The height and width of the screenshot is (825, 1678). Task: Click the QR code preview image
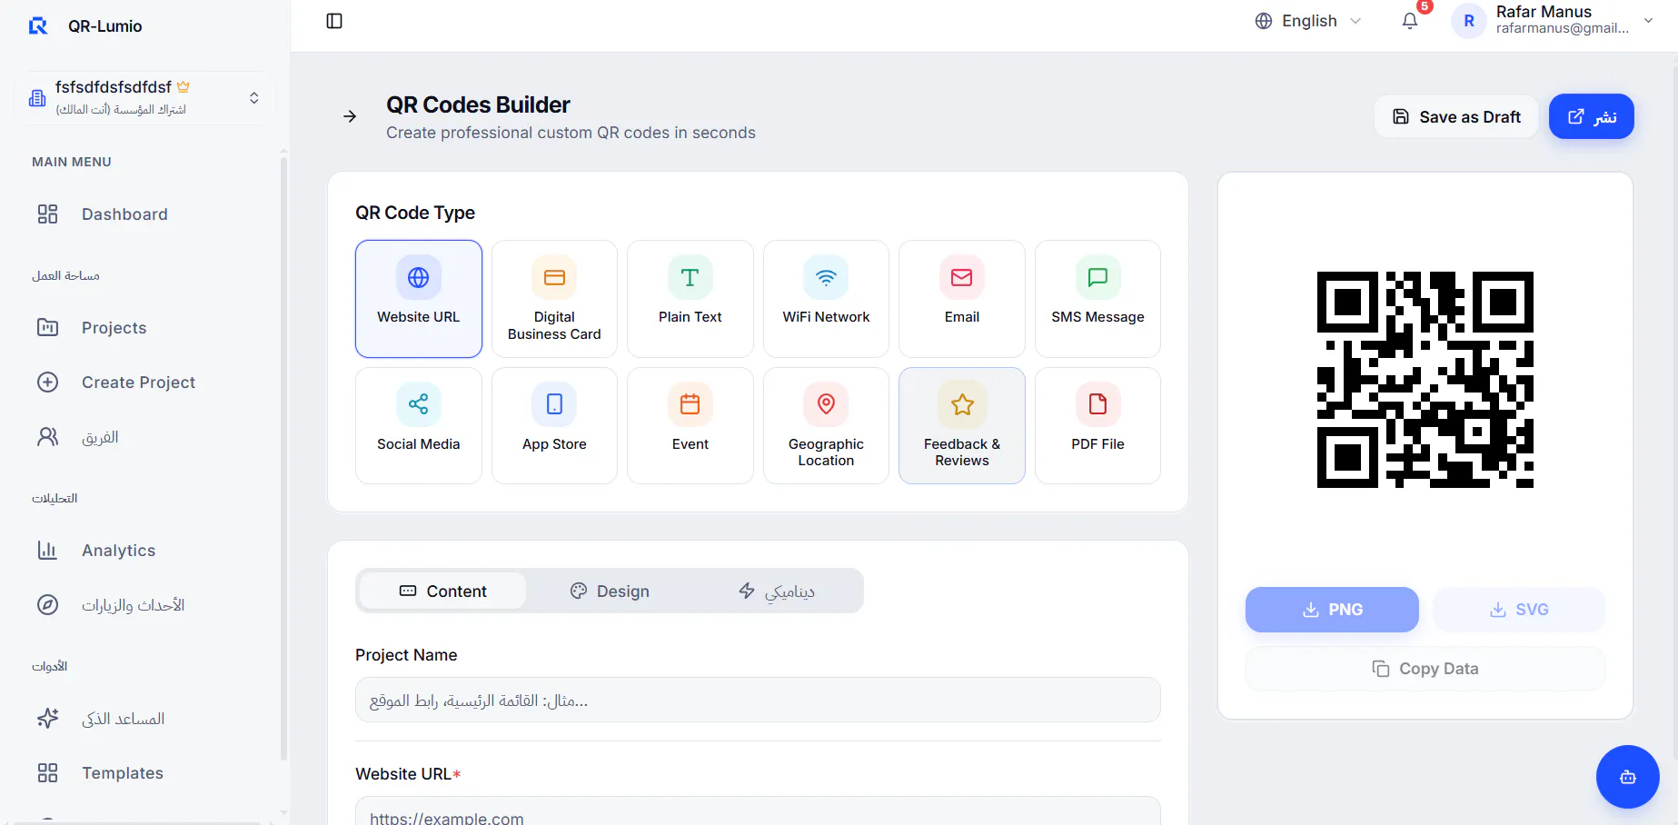tap(1425, 380)
